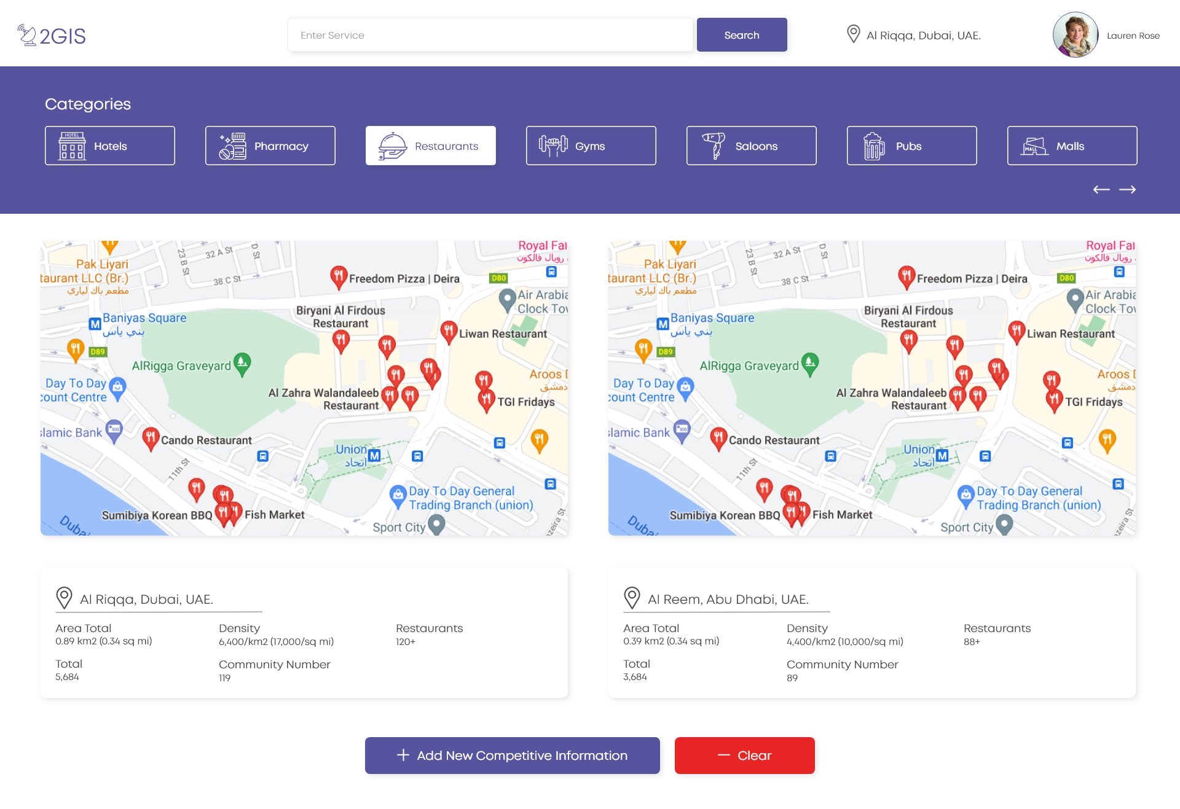This screenshot has height=809, width=1180.
Task: Click the restaurant cloche icon
Action: pos(393,146)
